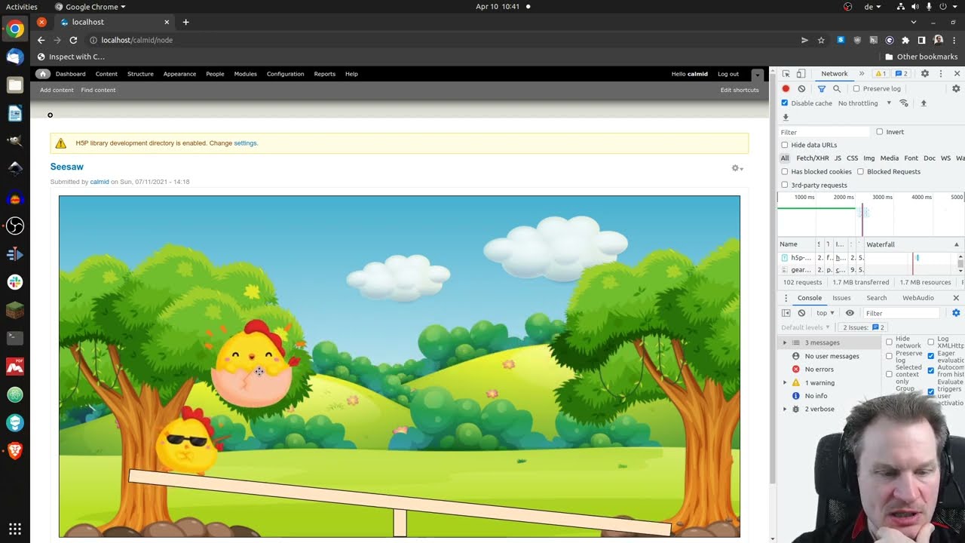
Task: Click the H5P settings link
Action: [x=245, y=143]
